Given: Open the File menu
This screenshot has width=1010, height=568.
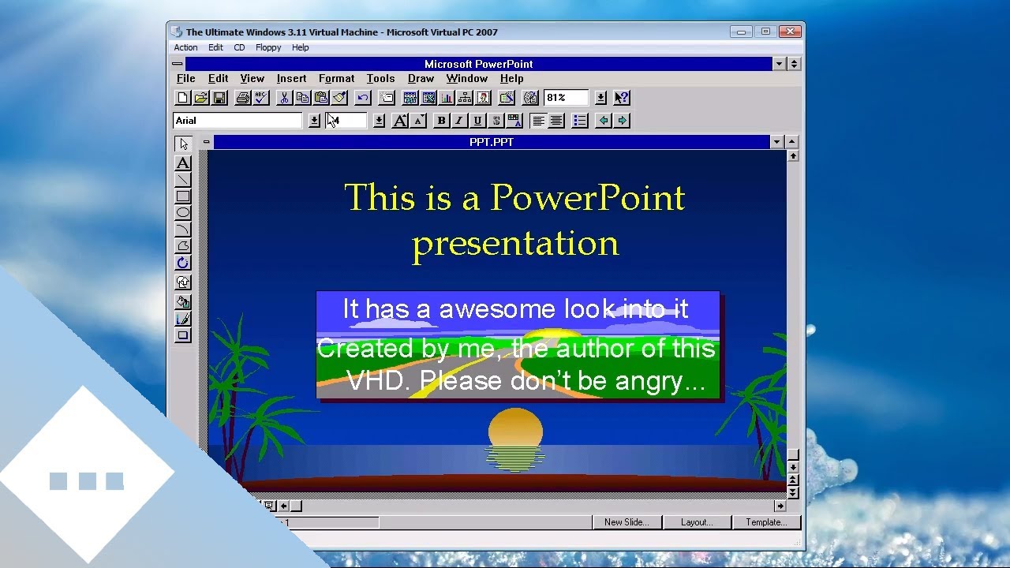Looking at the screenshot, I should (186, 79).
